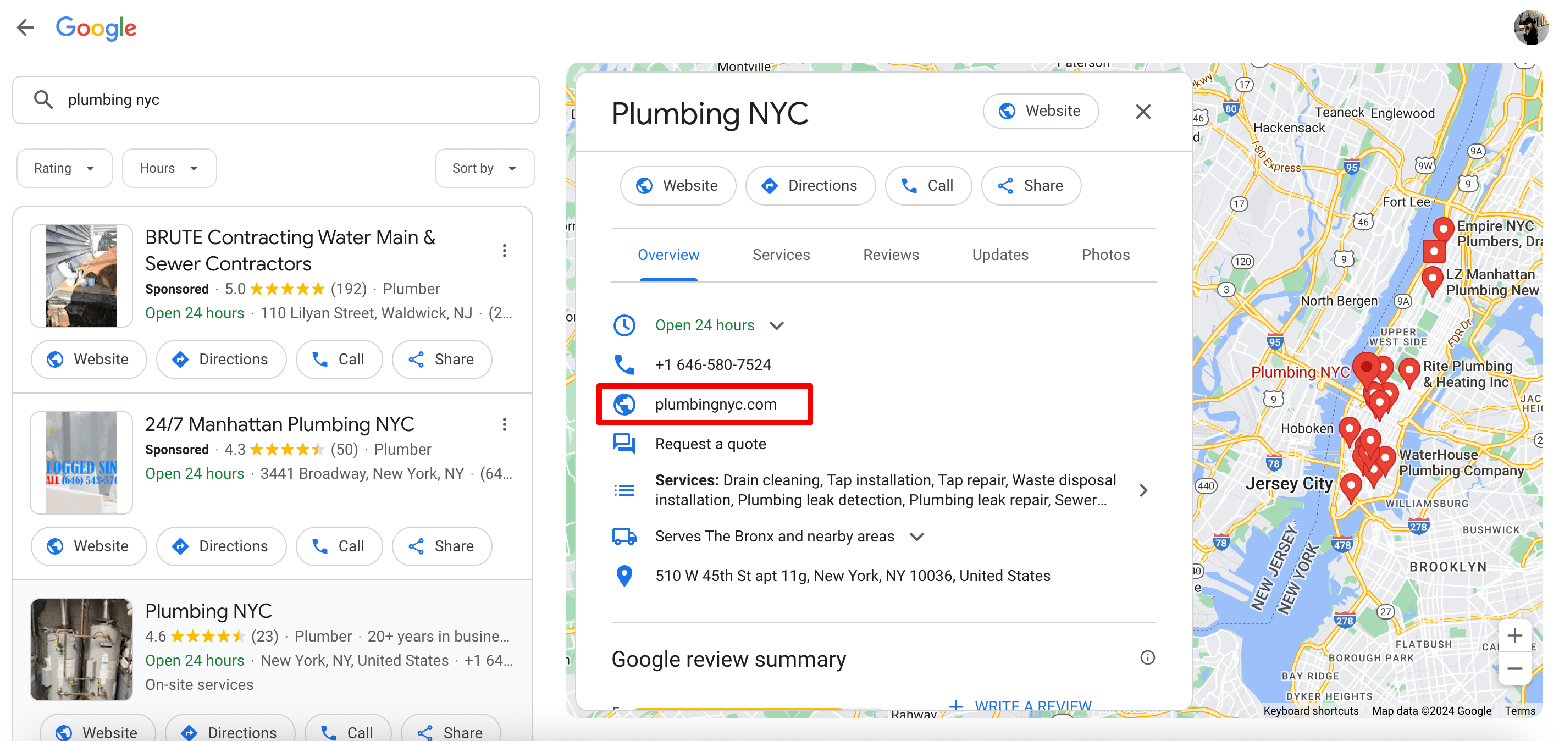The image size is (1559, 741).
Task: Click Website button in panel header
Action: (1041, 111)
